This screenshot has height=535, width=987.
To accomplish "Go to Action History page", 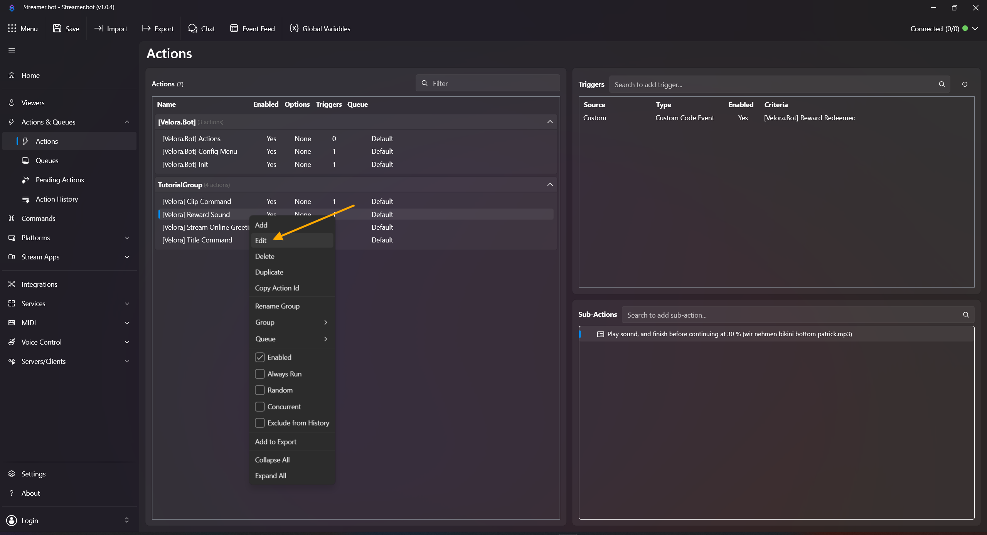I will [x=57, y=199].
